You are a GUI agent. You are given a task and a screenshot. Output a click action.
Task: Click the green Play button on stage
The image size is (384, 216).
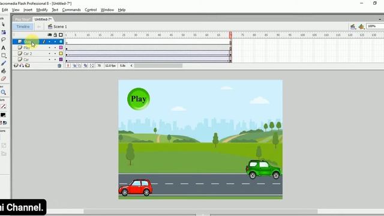click(139, 99)
